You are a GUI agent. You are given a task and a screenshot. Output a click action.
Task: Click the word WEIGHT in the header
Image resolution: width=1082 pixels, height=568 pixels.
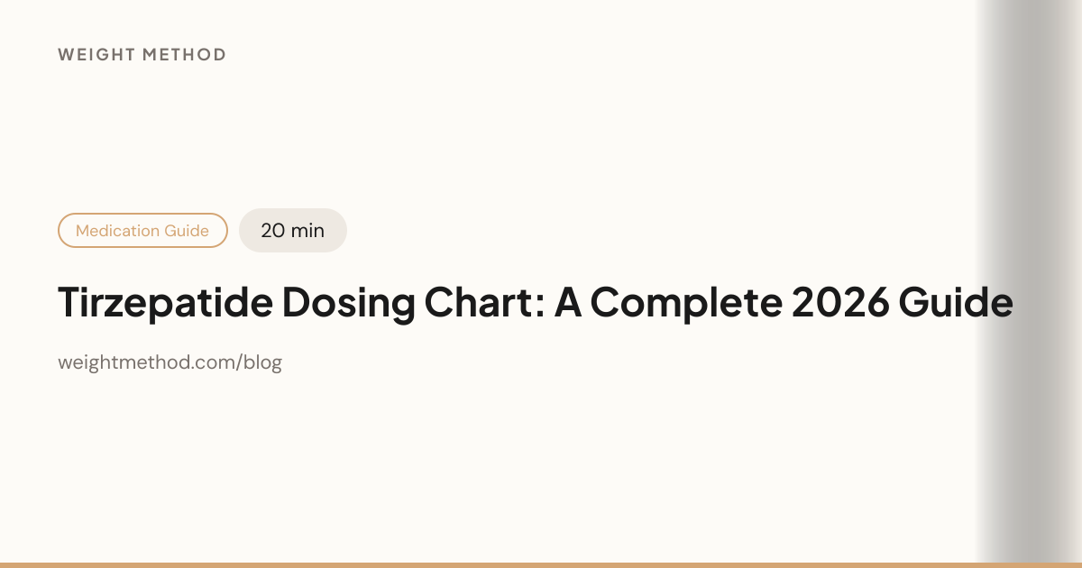coord(97,55)
